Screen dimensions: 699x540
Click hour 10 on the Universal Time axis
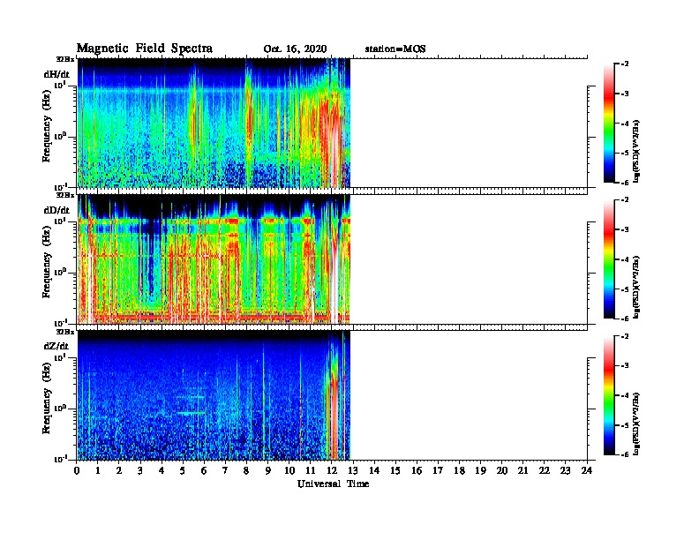pyautogui.click(x=289, y=471)
